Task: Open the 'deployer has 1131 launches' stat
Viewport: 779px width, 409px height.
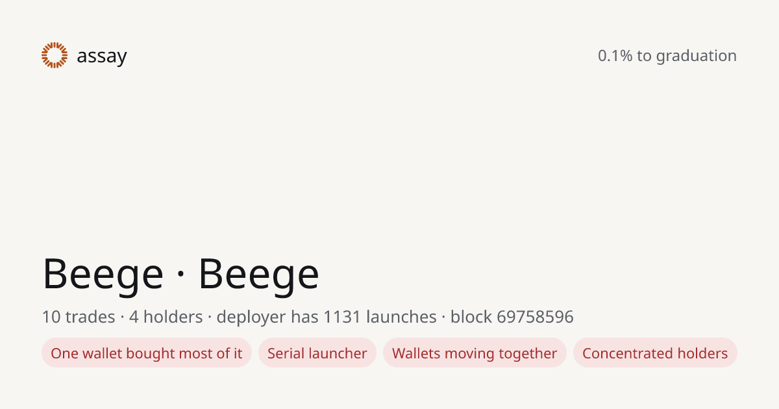Action: [x=327, y=317]
